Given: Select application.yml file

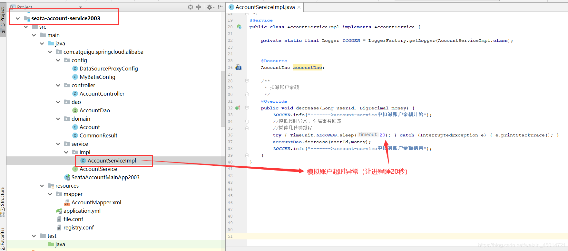Looking at the screenshot, I should [82, 211].
